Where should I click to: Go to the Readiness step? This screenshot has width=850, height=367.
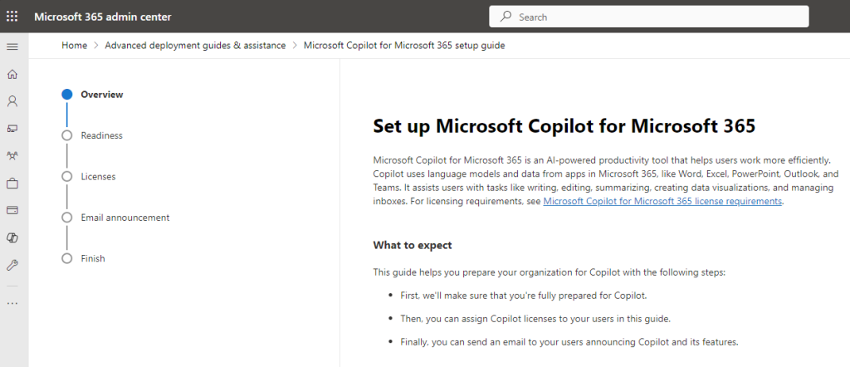coord(101,135)
